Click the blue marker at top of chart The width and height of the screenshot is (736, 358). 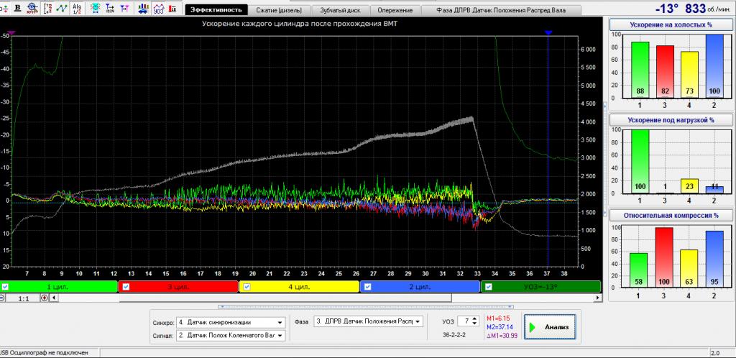(x=548, y=32)
